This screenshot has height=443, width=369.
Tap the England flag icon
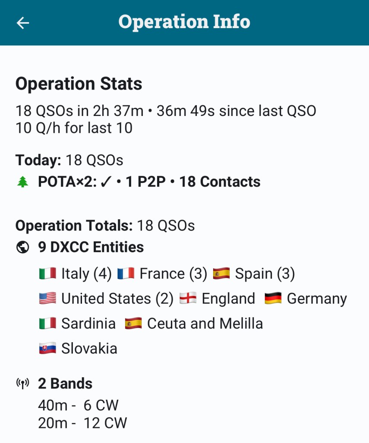click(x=188, y=299)
